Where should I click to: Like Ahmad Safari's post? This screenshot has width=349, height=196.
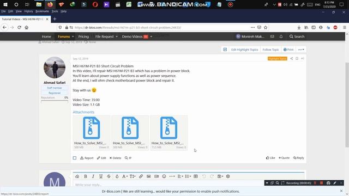click(270, 158)
